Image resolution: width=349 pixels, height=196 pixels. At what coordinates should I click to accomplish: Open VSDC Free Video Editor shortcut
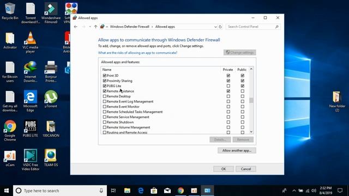[31, 160]
